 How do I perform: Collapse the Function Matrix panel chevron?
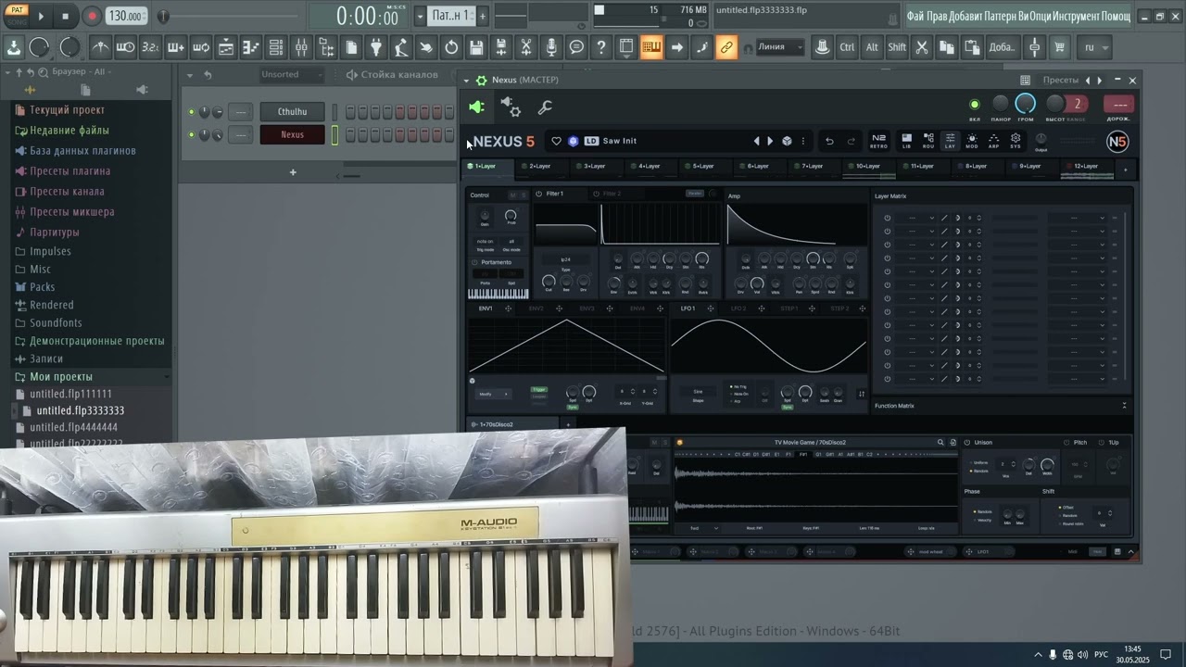coord(1124,406)
